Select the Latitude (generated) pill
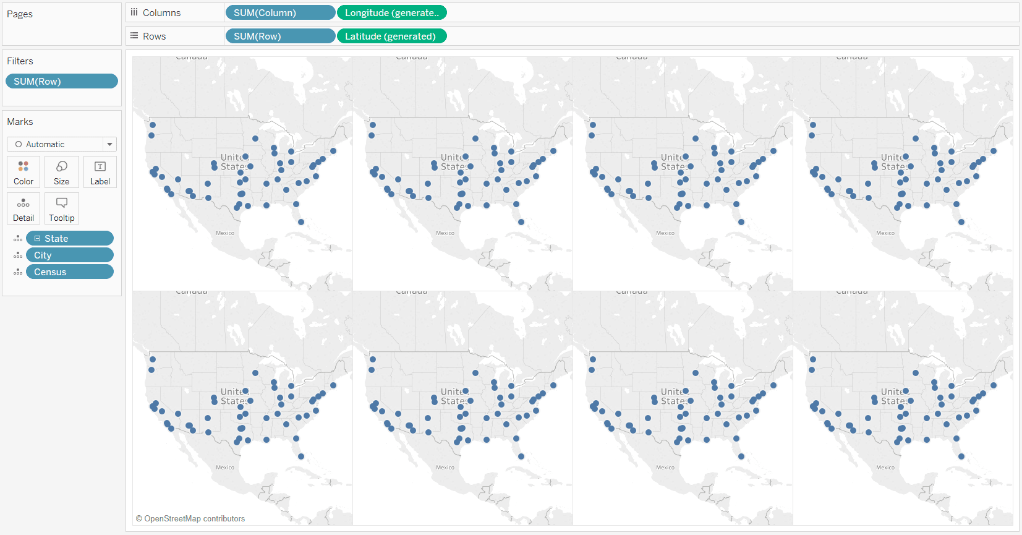This screenshot has height=535, width=1022. pyautogui.click(x=392, y=36)
